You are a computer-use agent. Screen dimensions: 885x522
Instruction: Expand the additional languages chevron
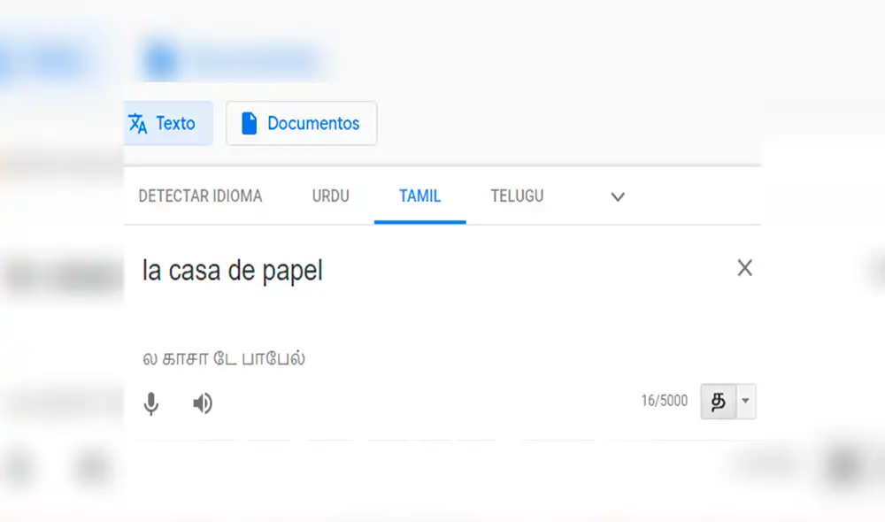click(x=617, y=196)
